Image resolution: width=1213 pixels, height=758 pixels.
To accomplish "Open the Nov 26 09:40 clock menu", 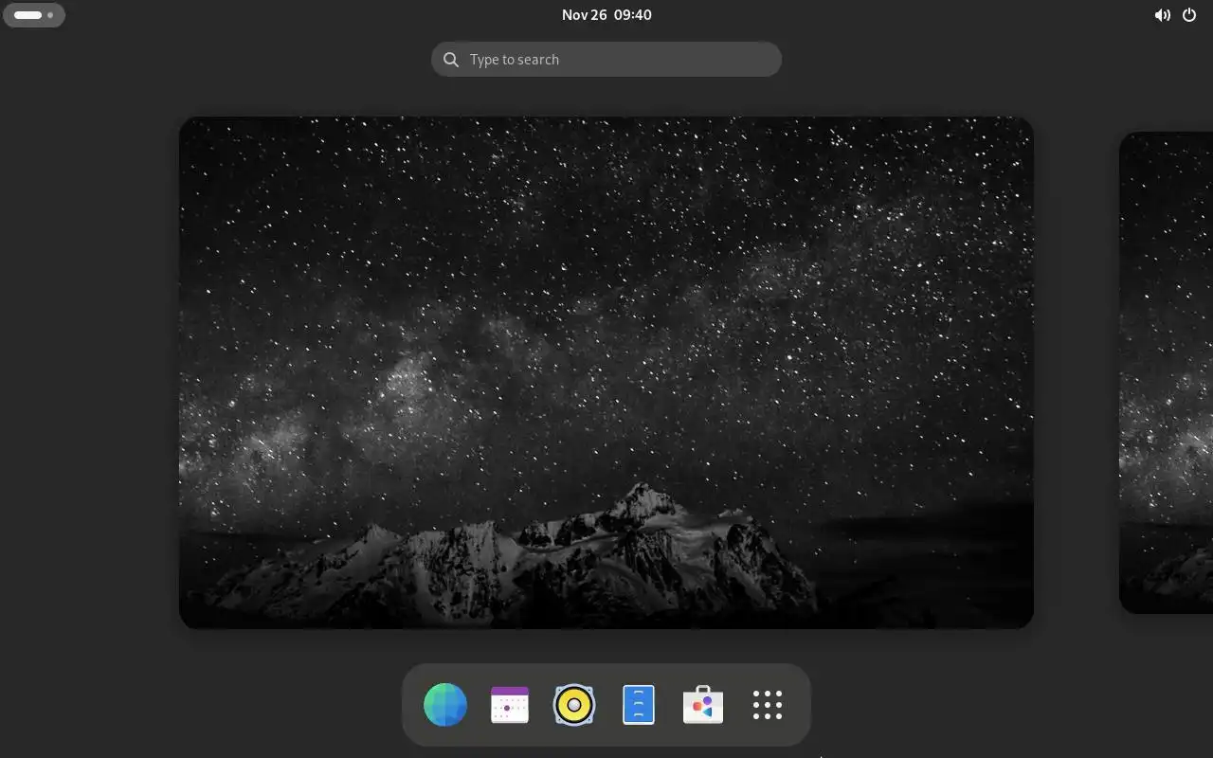I will (606, 15).
